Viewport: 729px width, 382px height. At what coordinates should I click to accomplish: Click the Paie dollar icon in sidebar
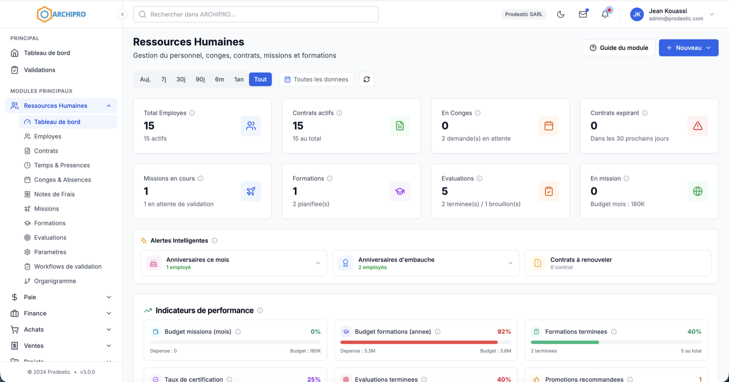(x=15, y=297)
